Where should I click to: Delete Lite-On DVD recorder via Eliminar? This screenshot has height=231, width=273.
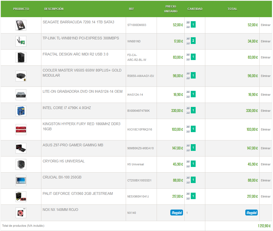pyautogui.click(x=266, y=95)
